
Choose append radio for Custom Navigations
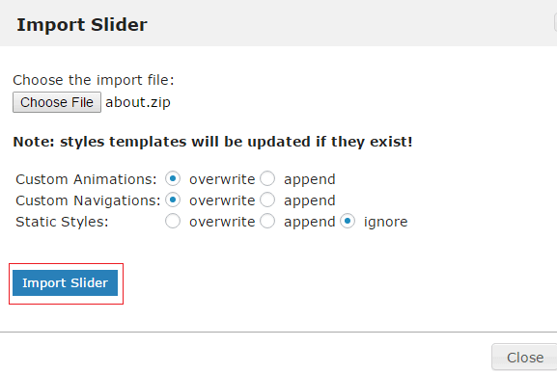267,200
